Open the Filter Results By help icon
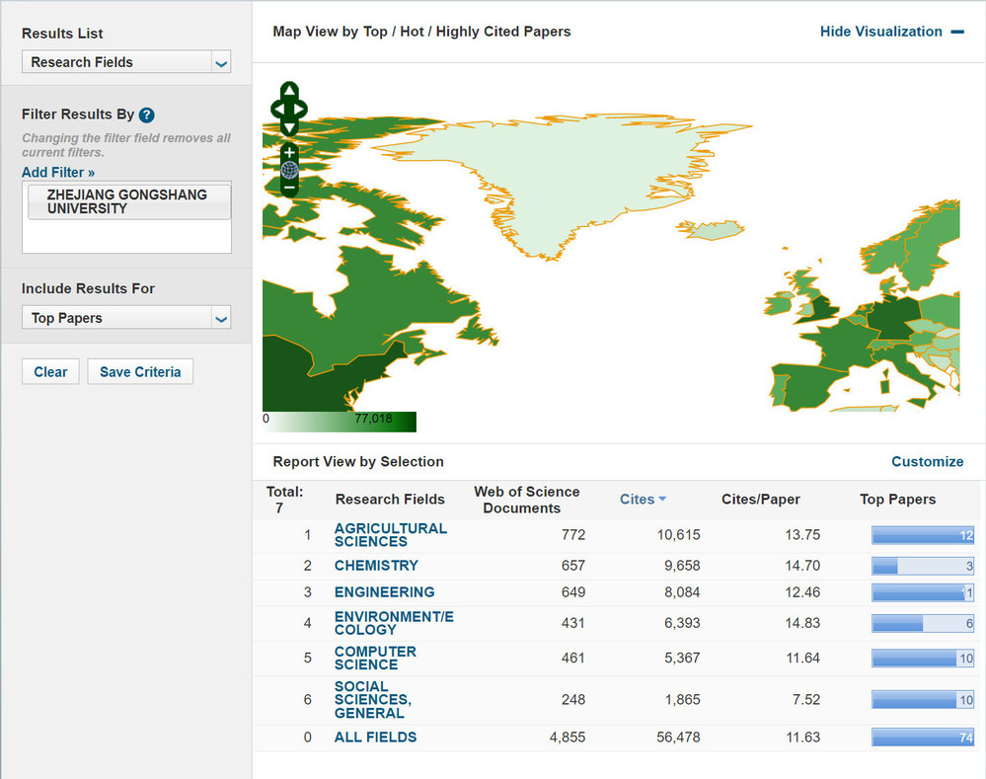The width and height of the screenshot is (986, 779). (146, 115)
